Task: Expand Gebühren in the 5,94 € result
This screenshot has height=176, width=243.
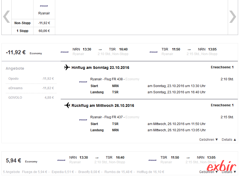Action: [208, 172]
